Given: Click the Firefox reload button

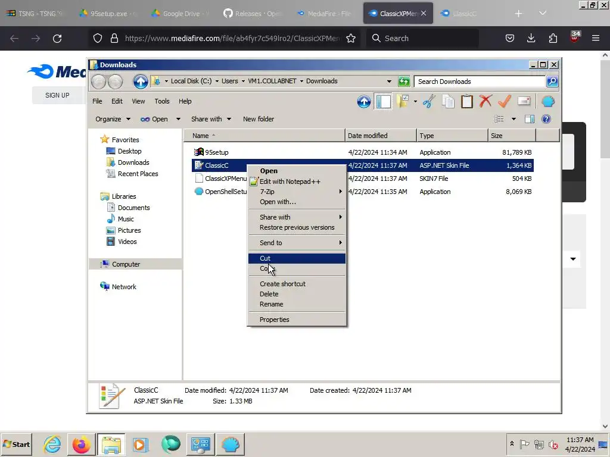Looking at the screenshot, I should coord(57,38).
